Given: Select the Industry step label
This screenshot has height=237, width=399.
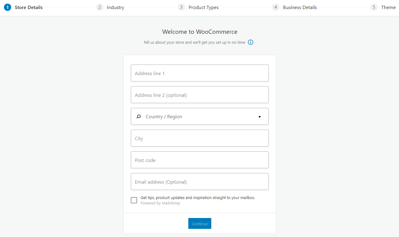Looking at the screenshot, I should coord(116,7).
